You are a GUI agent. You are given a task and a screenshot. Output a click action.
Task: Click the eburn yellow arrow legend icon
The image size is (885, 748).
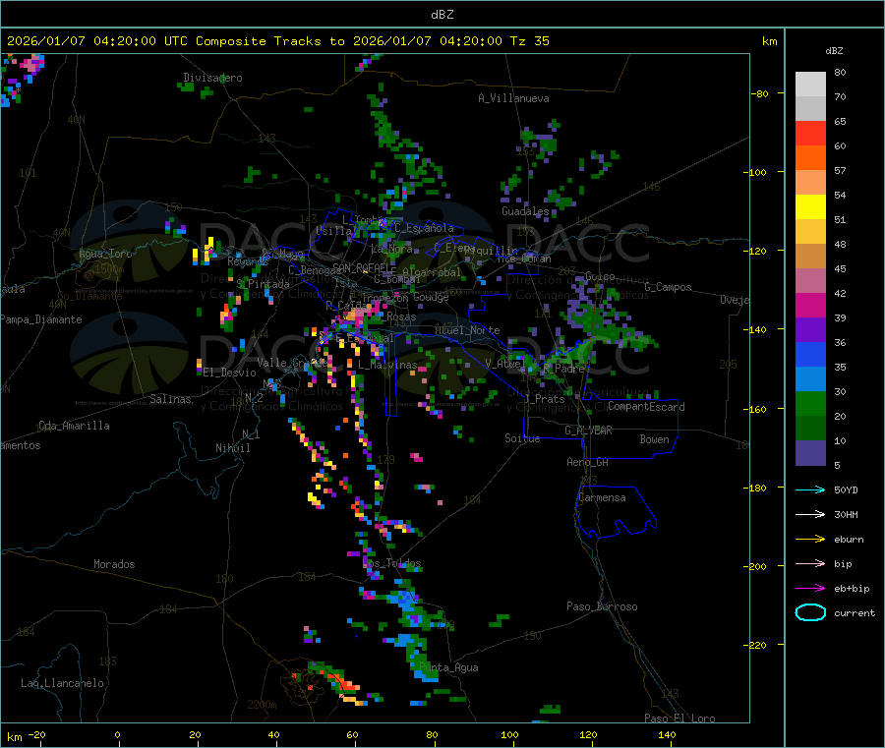(x=810, y=540)
